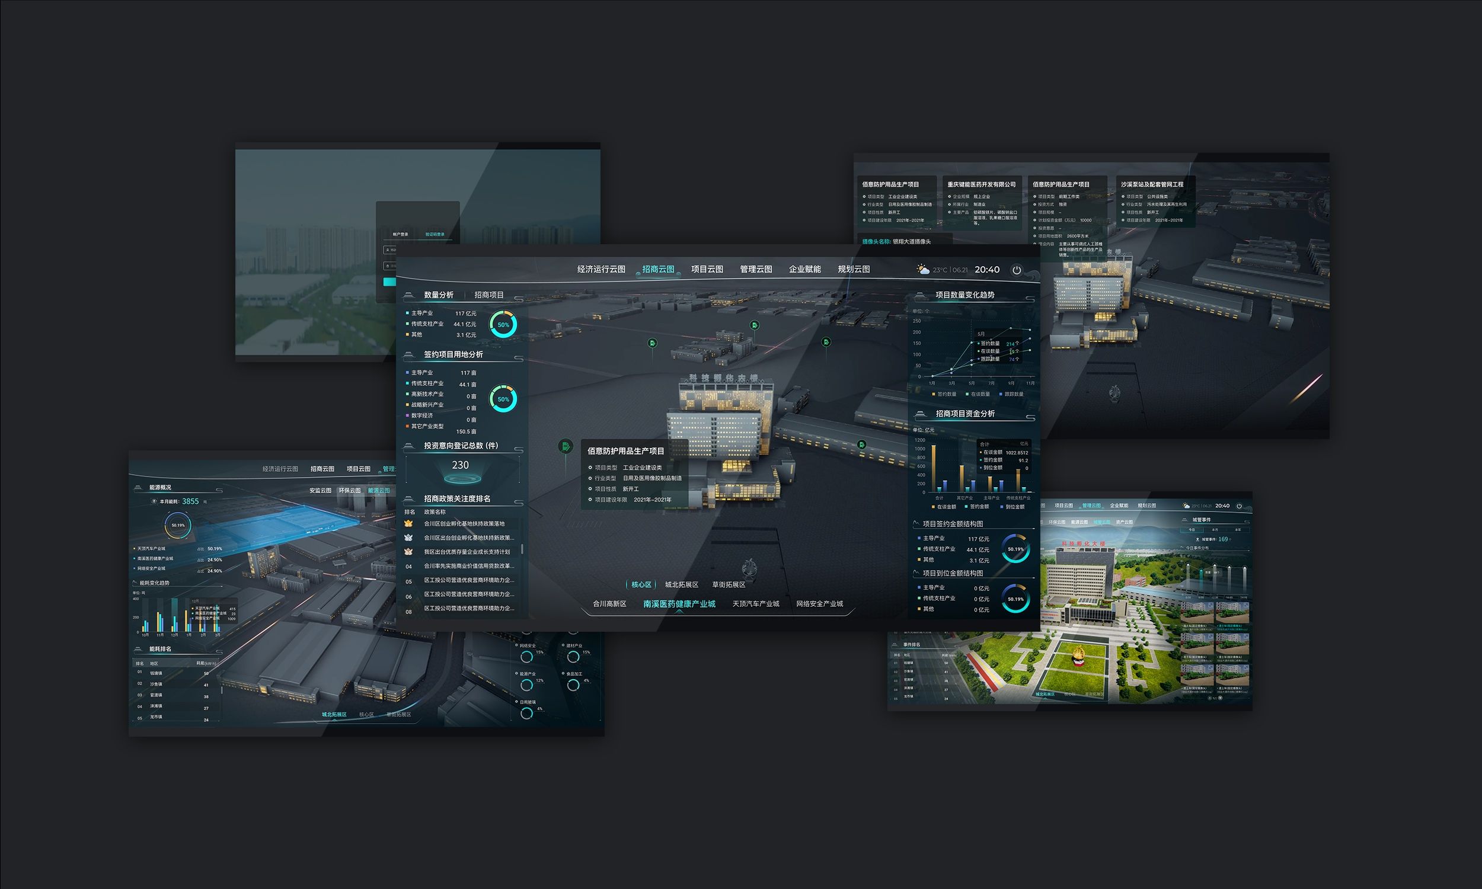Click the 50% donut beside 数量分析 data

(503, 325)
